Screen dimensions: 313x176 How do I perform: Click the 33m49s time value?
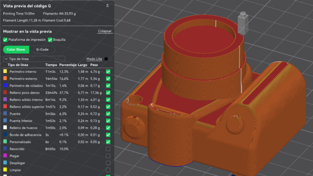tap(51, 92)
